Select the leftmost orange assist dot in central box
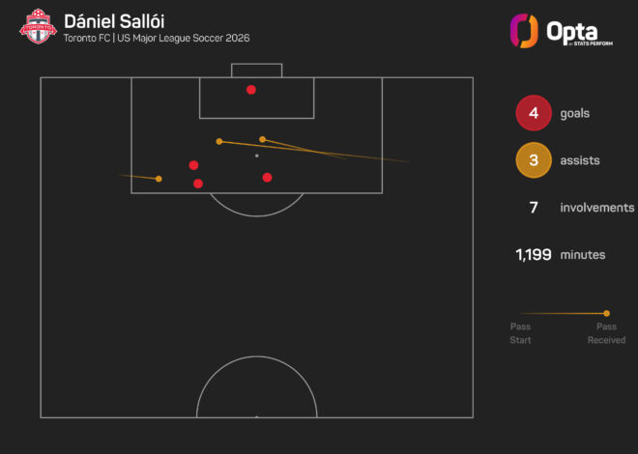Image resolution: width=638 pixels, height=454 pixels. coord(219,141)
